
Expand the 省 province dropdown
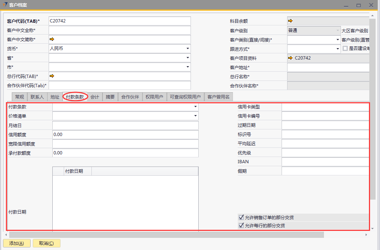coord(188,58)
